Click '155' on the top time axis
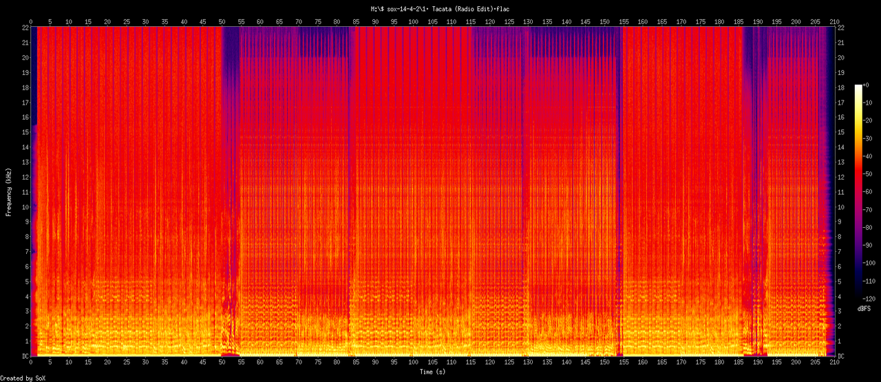Viewport: 881px width, 382px height. tap(624, 21)
